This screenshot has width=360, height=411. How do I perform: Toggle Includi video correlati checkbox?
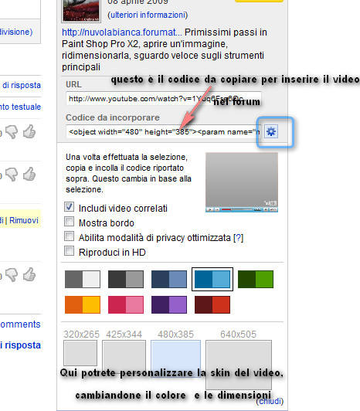click(x=70, y=207)
